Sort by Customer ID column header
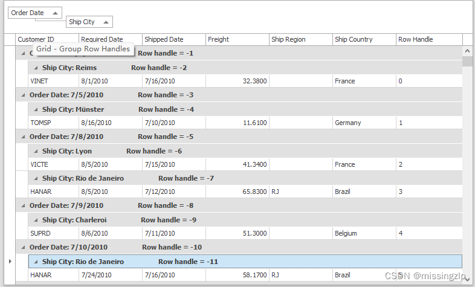This screenshot has height=287, width=475. (x=47, y=39)
